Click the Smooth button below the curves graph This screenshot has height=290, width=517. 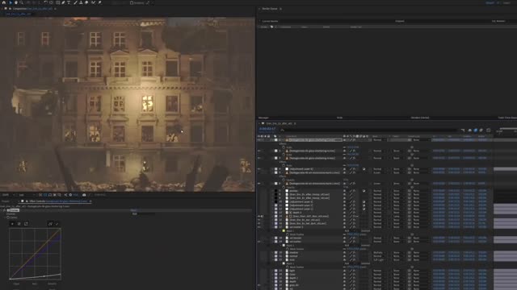[x=52, y=284]
